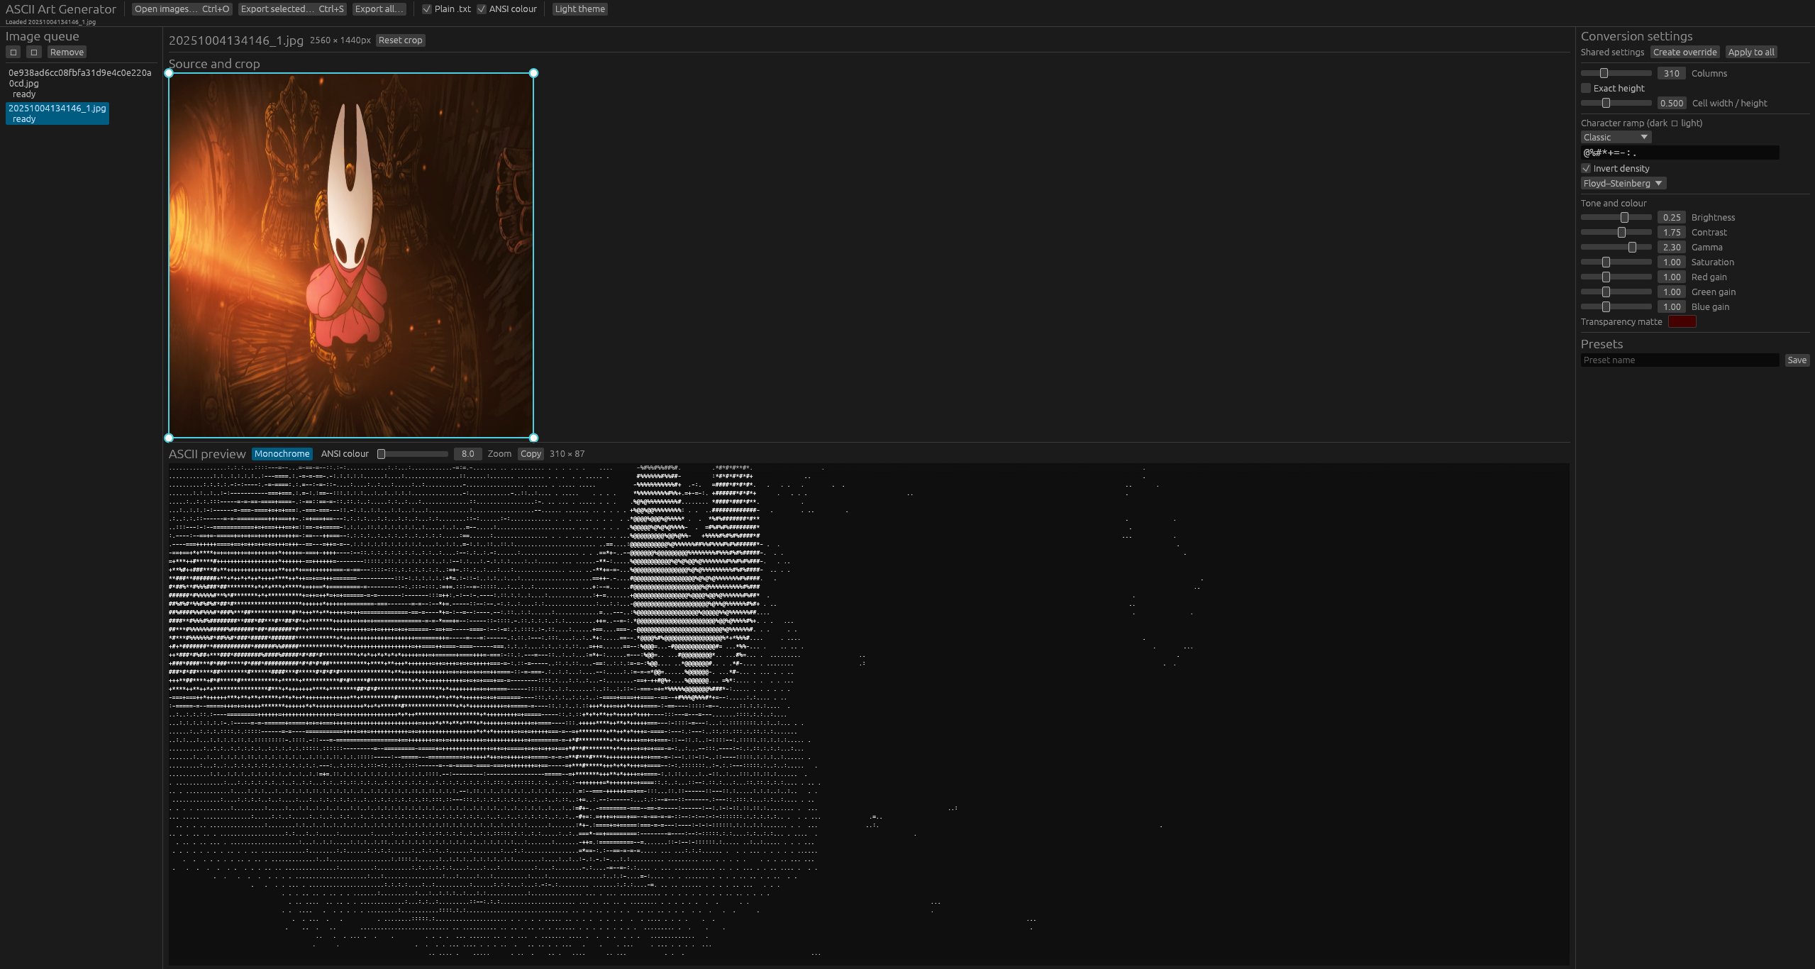
Task: Open the Transparency matte colour swatch
Action: pyautogui.click(x=1682, y=322)
